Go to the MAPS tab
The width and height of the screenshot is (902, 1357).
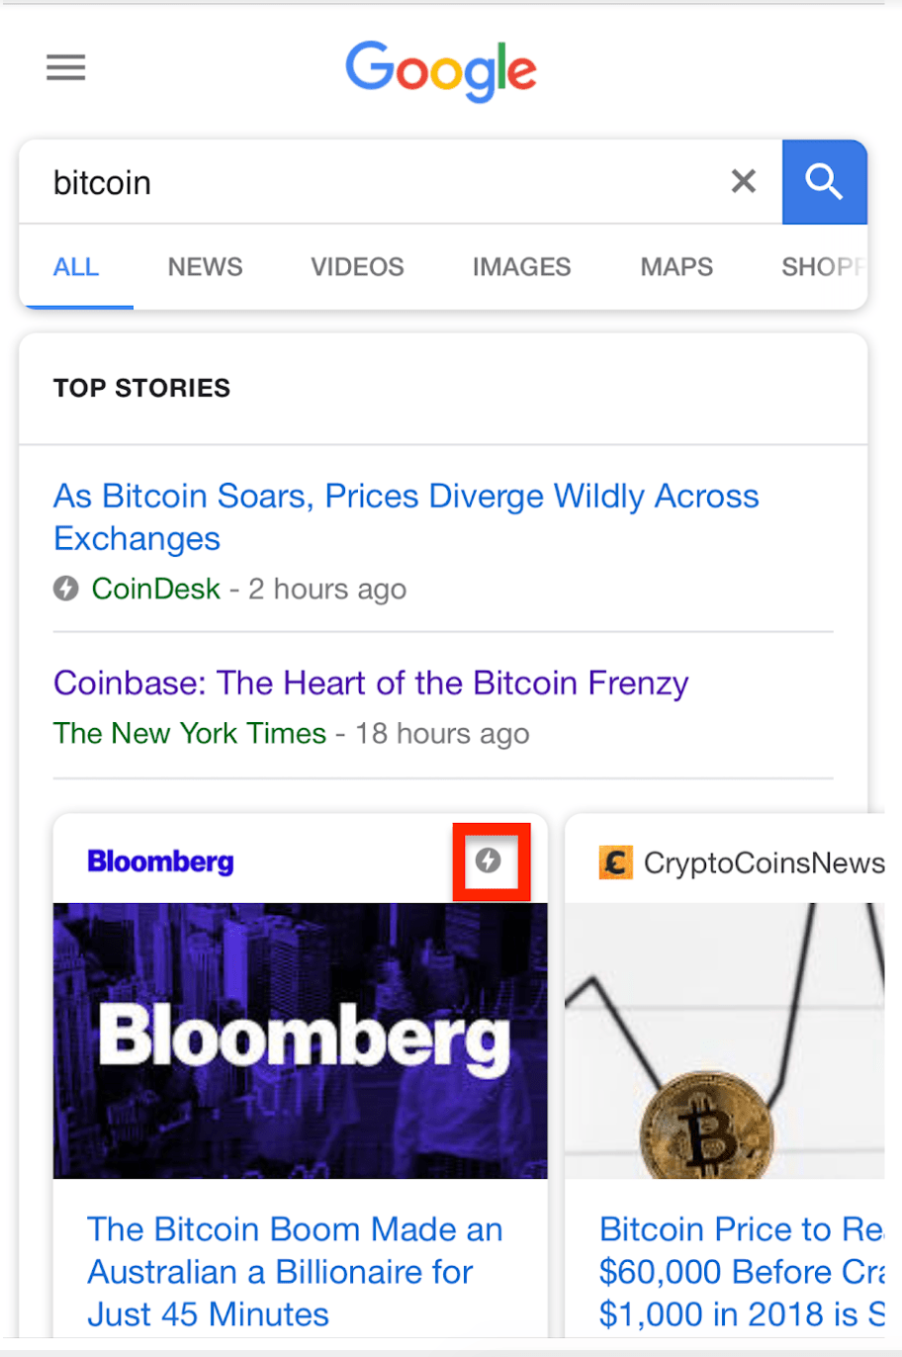pos(676,267)
